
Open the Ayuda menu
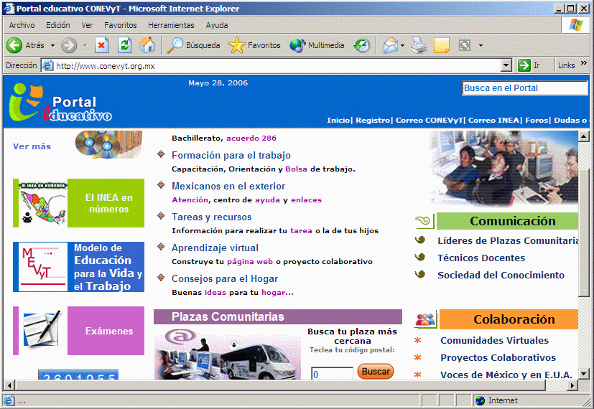click(217, 25)
